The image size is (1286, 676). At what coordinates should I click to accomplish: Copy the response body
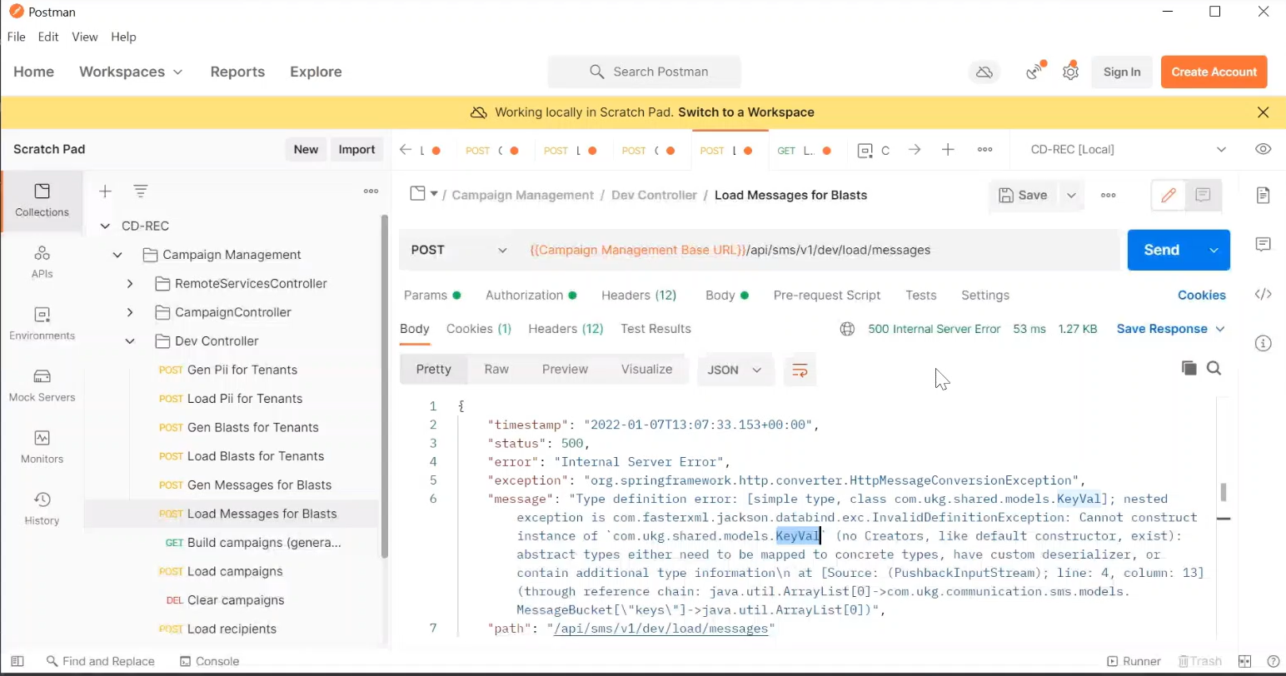tap(1189, 367)
